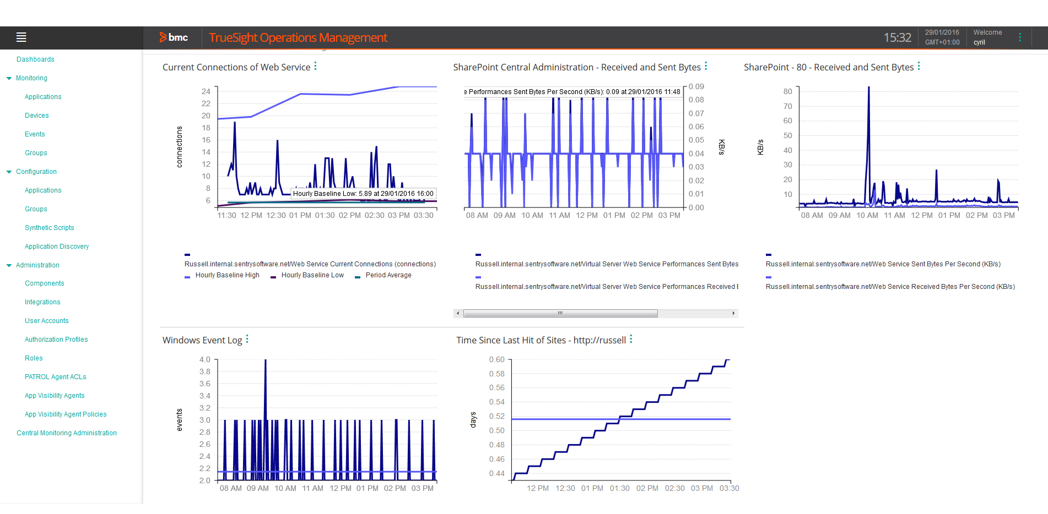Open the SharePoint Central Administration chart options menu

coord(706,66)
